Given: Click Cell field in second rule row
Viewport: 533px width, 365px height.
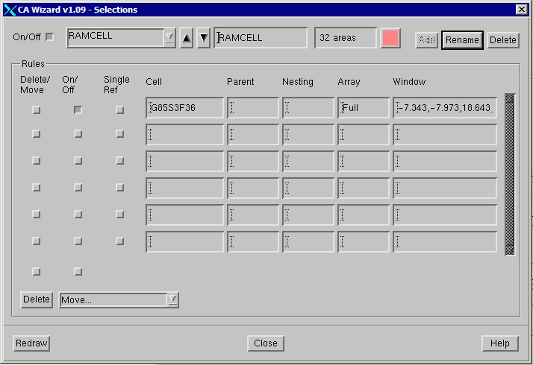Looking at the screenshot, I should coord(185,134).
